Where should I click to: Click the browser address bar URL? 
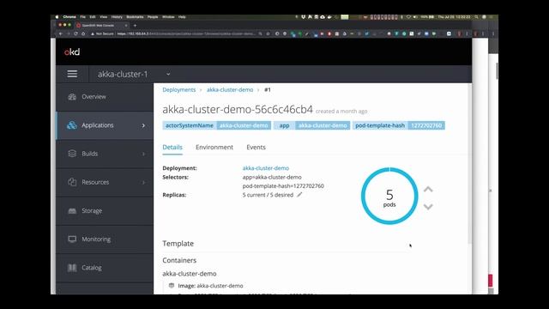click(x=186, y=34)
